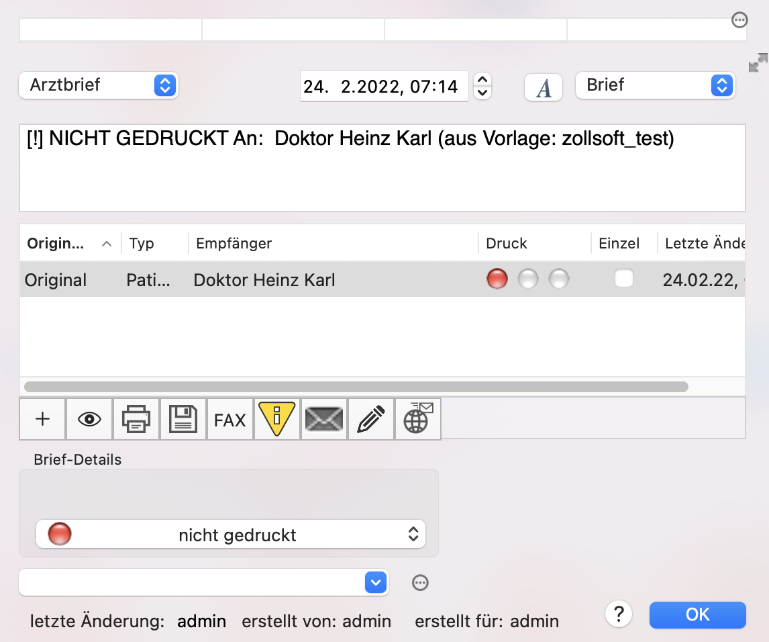Click the yellow info triangle icon
The width and height of the screenshot is (769, 642).
(x=276, y=419)
